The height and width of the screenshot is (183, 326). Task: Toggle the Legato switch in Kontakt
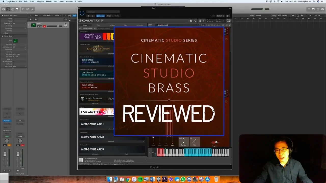tap(215, 142)
